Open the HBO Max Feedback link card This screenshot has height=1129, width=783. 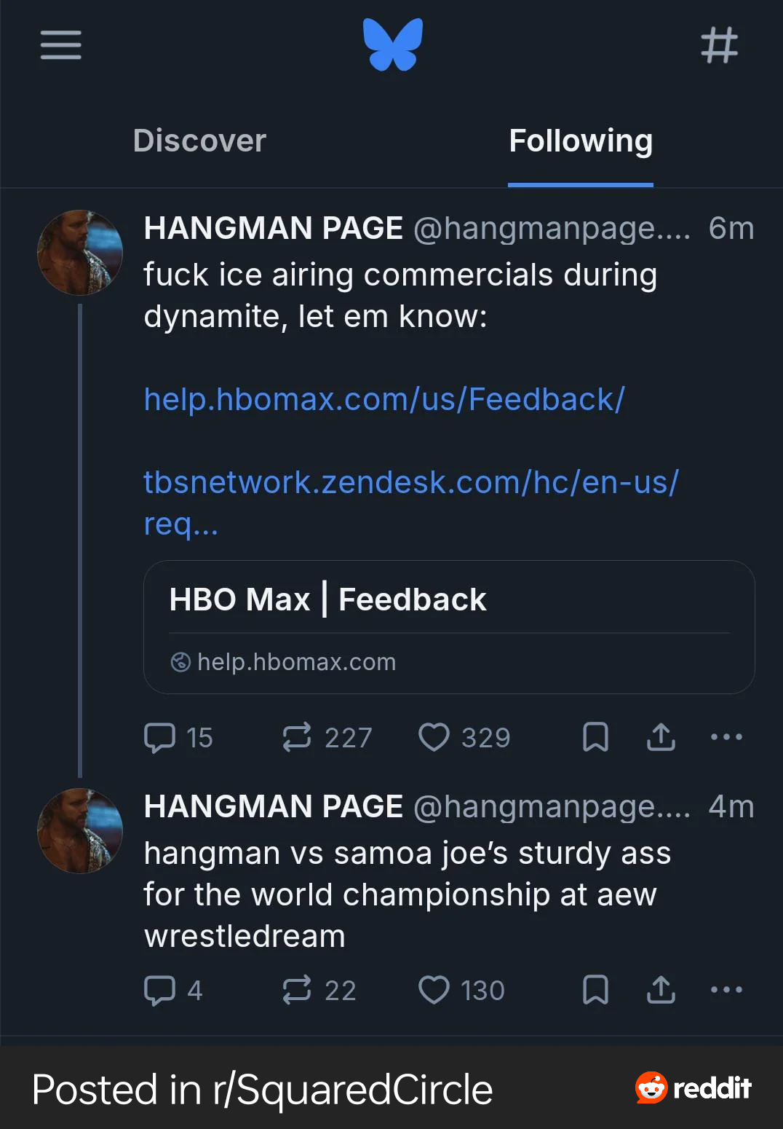[x=449, y=626]
